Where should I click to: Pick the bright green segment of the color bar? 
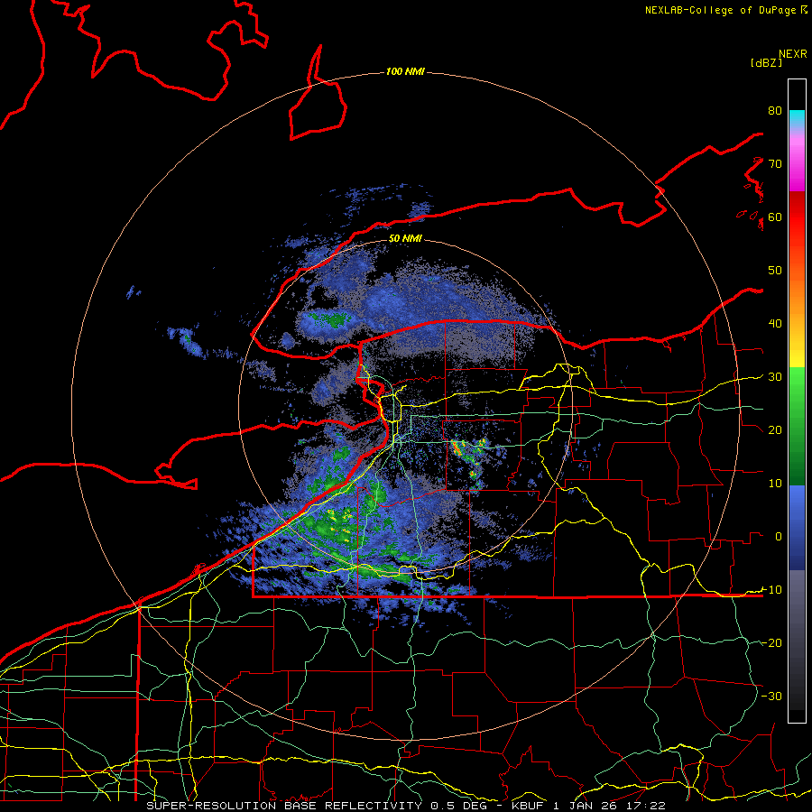tap(797, 383)
